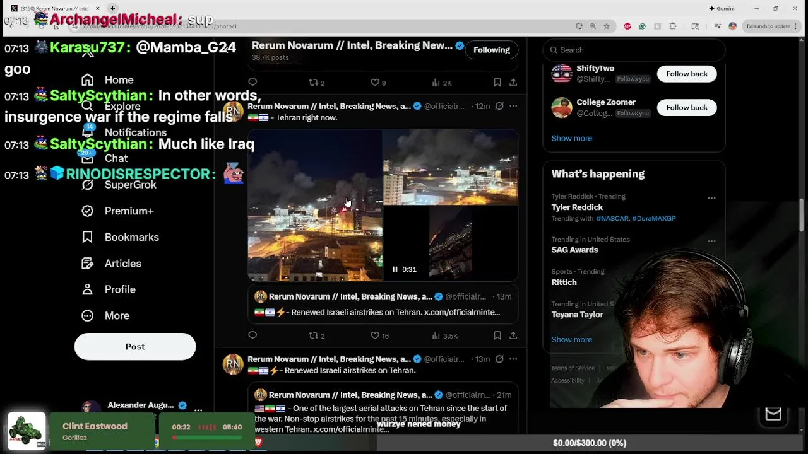This screenshot has height=454, width=808.
Task: Share the post with 9 likes
Action: point(513,83)
